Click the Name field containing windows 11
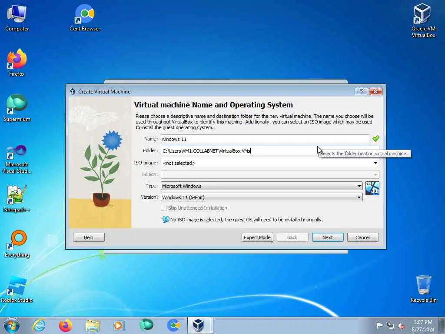The width and height of the screenshot is (445, 334). click(265, 139)
